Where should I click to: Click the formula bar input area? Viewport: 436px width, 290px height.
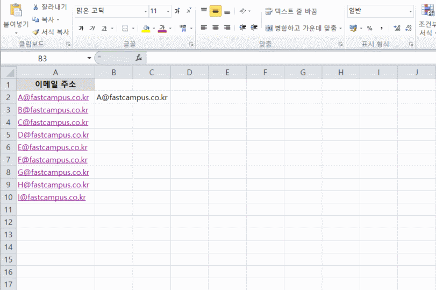click(290, 58)
